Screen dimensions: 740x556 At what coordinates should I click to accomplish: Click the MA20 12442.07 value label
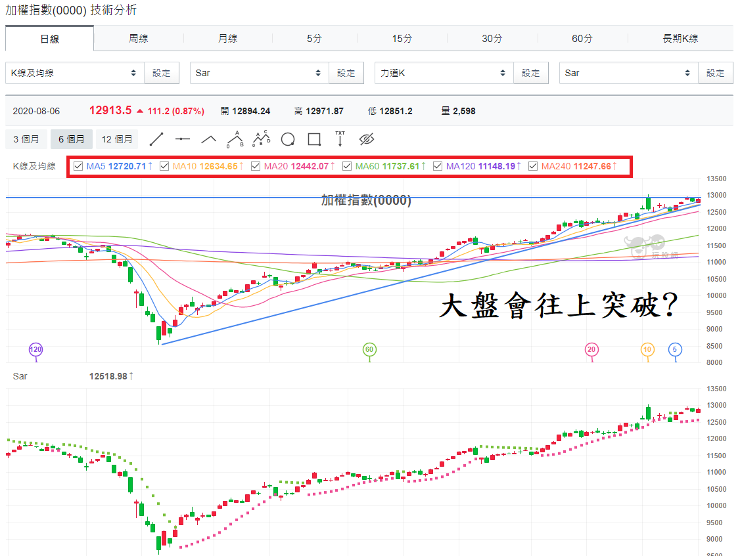(x=300, y=166)
